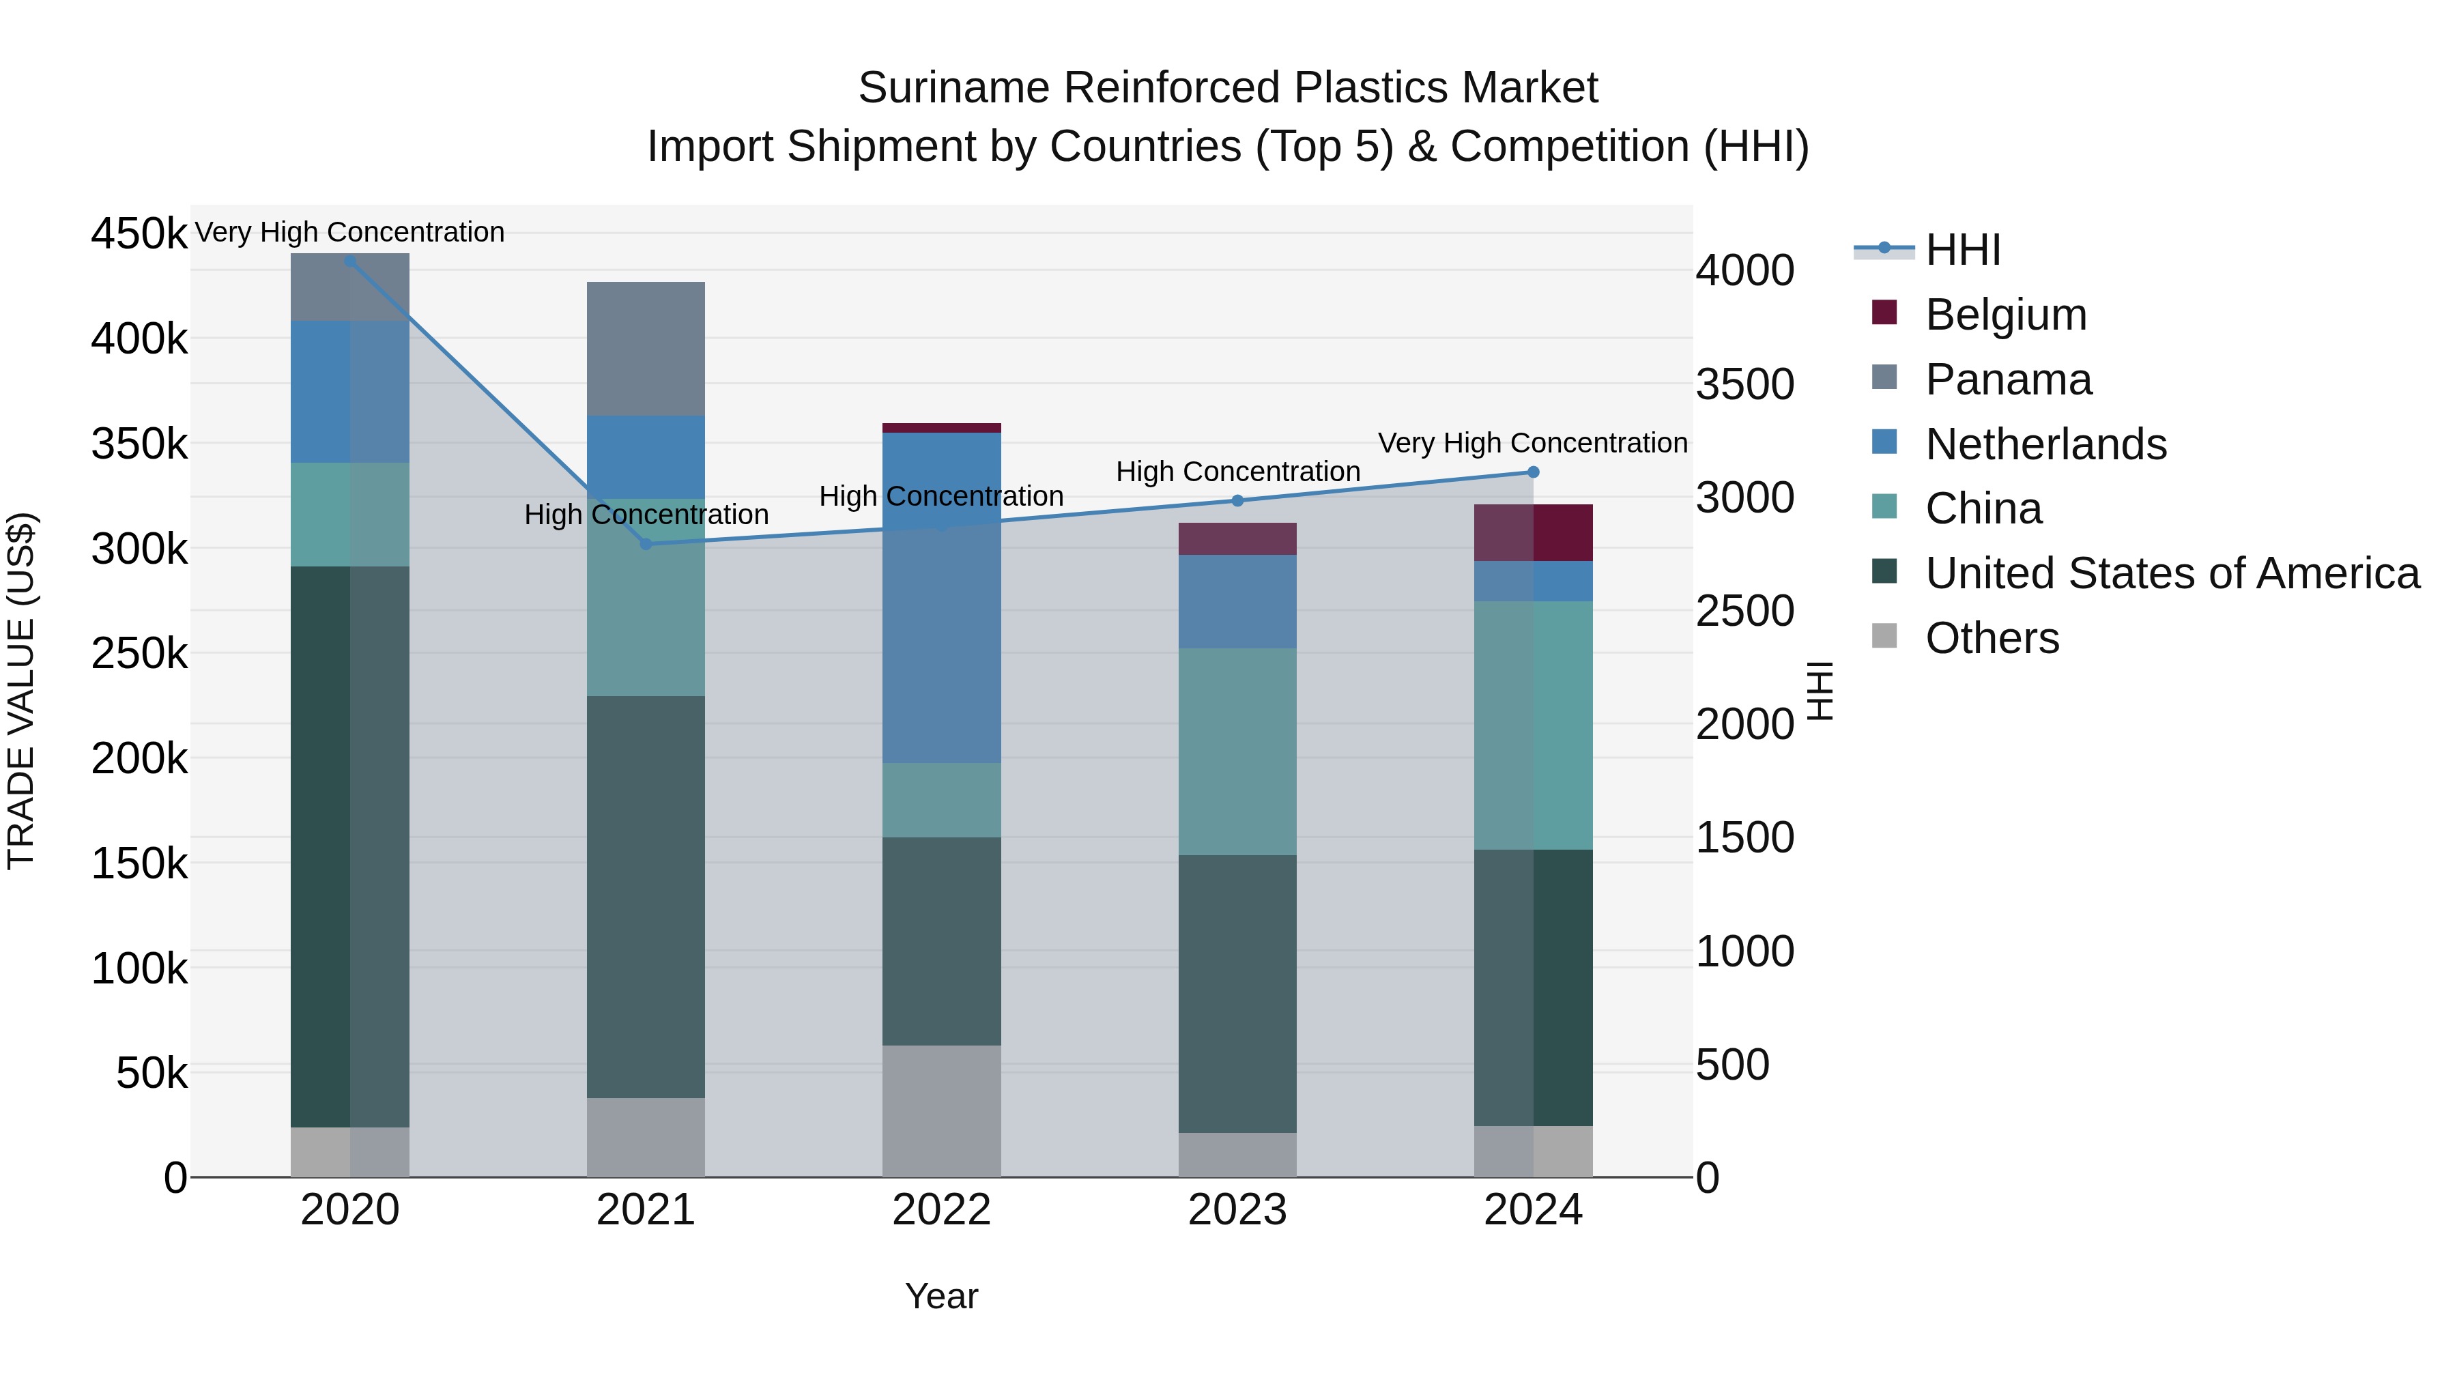Click the 2024 HHI data point
The height and width of the screenshot is (1382, 2457).
[x=1533, y=472]
